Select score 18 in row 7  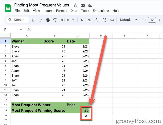click(x=54, y=71)
